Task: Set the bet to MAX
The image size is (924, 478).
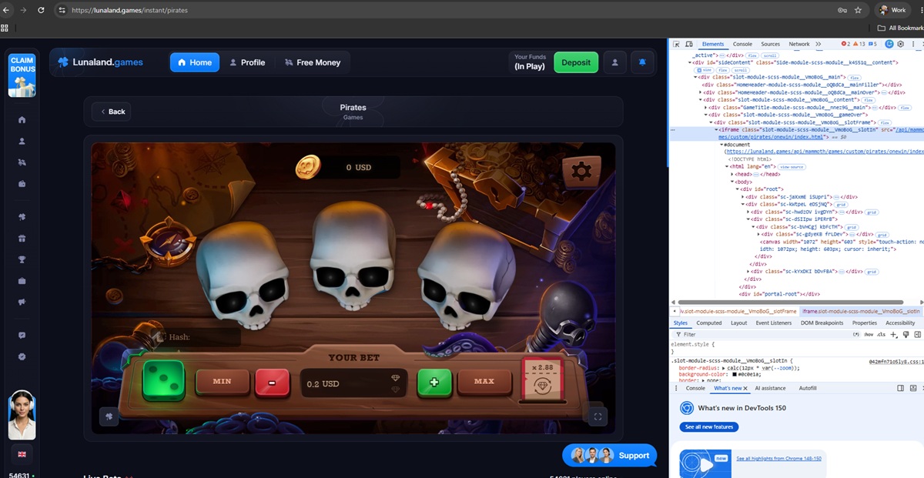Action: (x=484, y=382)
